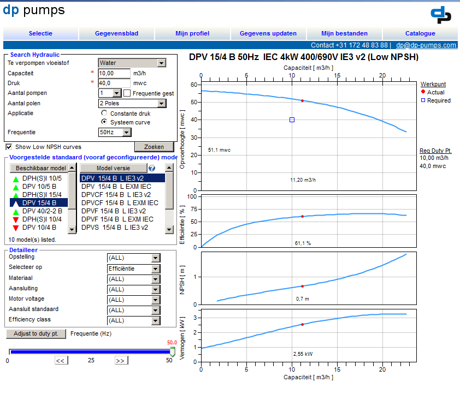Click down arrow of version list scrollbar
This screenshot has width=460, height=412.
pos(169,229)
